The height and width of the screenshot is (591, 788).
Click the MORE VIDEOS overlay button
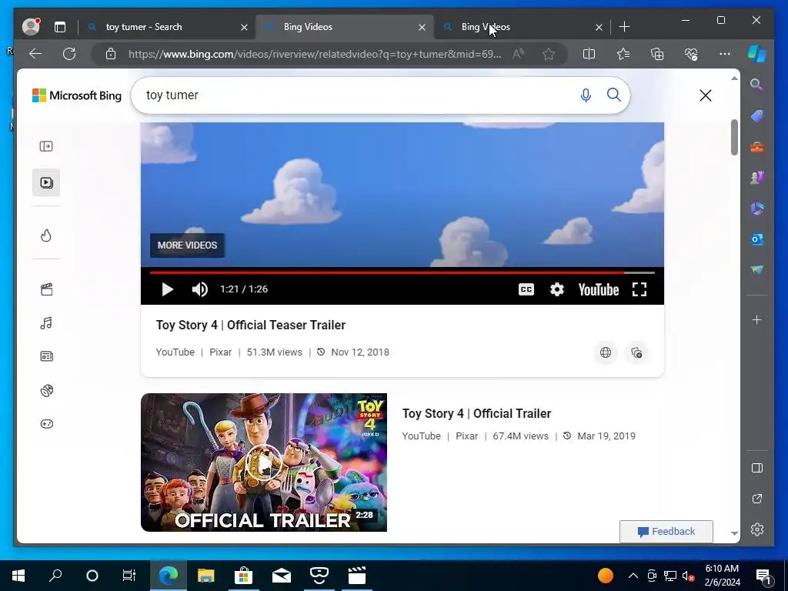pos(187,245)
